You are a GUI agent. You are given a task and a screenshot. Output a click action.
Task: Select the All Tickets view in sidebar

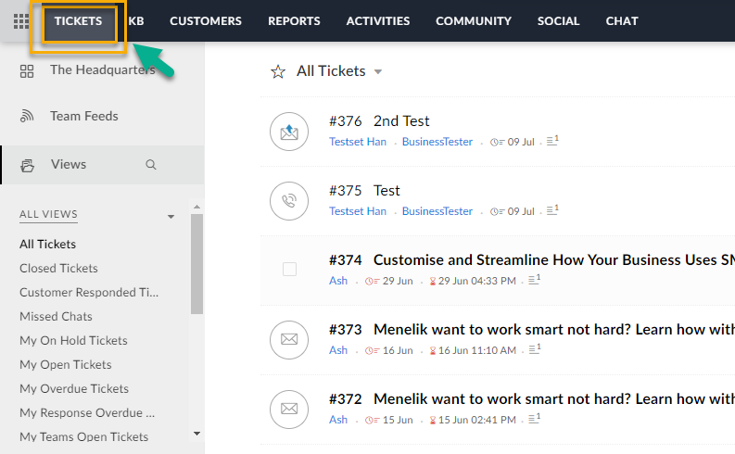coord(48,244)
